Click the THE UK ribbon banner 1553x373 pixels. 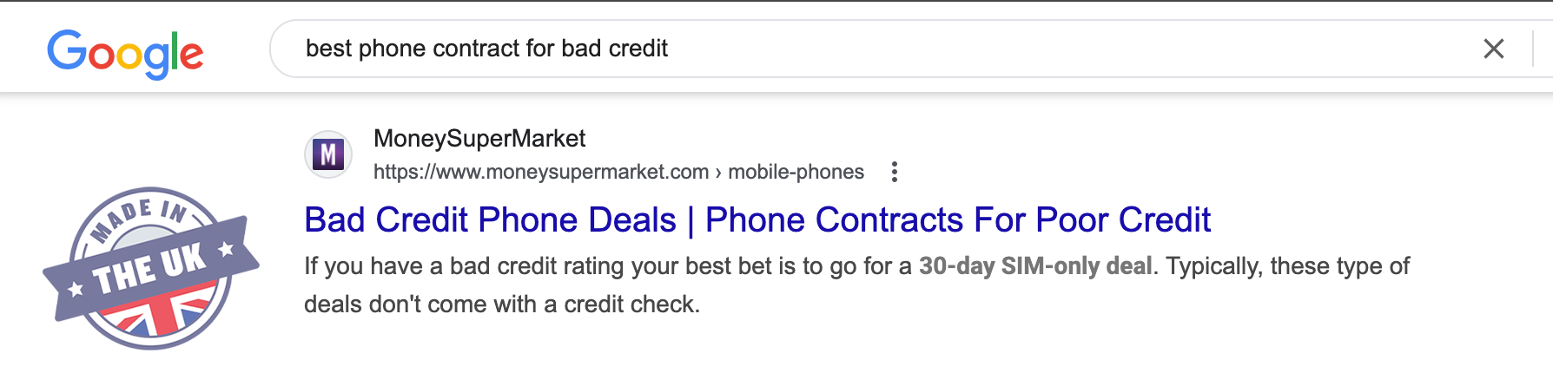coord(149,269)
